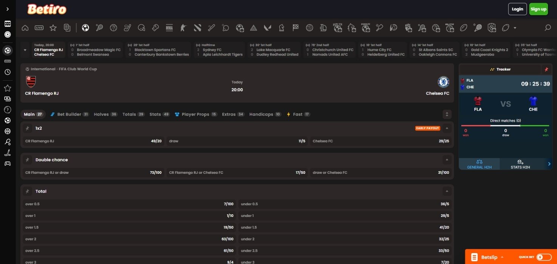This screenshot has height=264, width=557.
Task: Expand the left sidebar chevron
Action: coord(8,9)
